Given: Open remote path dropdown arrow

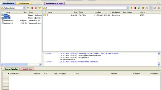Looking at the screenshot, I should click(128, 8).
